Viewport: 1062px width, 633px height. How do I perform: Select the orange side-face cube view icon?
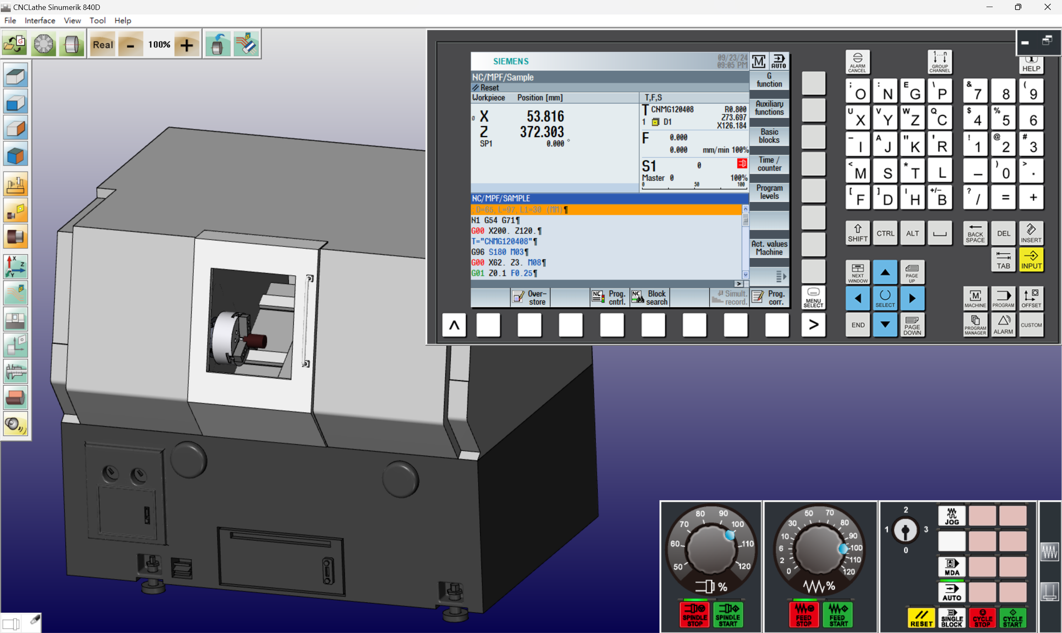pos(15,128)
